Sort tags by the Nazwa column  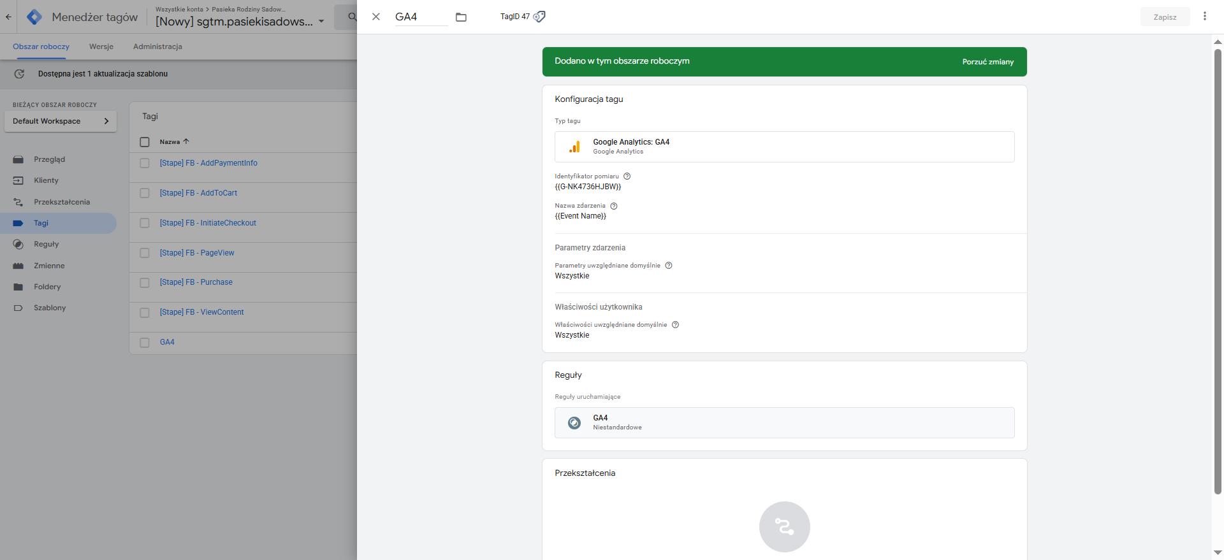pyautogui.click(x=174, y=141)
